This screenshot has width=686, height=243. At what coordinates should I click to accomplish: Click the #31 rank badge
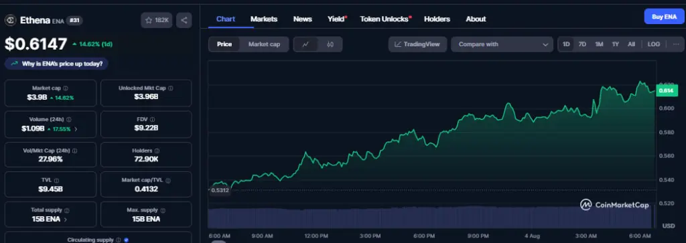pos(74,20)
